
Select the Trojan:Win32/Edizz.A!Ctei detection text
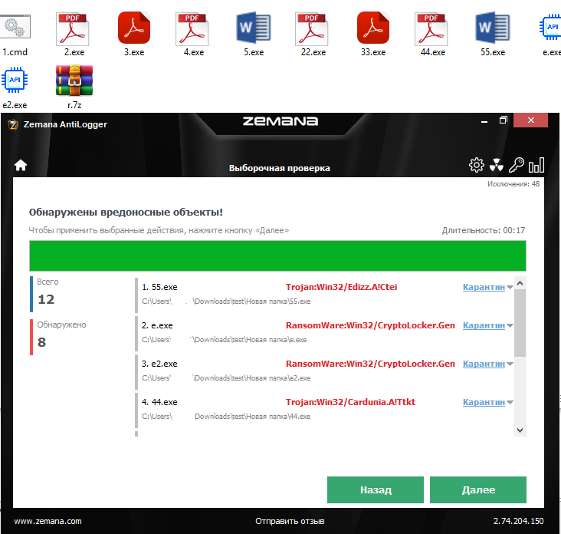(341, 287)
